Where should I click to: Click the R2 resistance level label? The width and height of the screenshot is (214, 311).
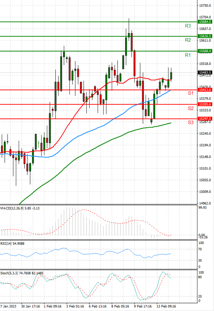pyautogui.click(x=188, y=40)
